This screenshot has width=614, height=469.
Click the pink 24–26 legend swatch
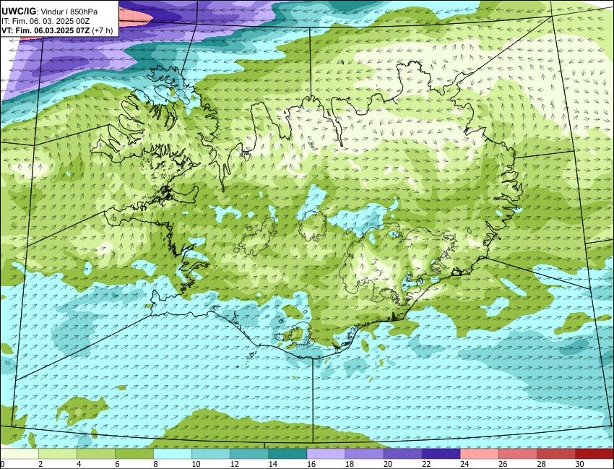[x=480, y=454]
